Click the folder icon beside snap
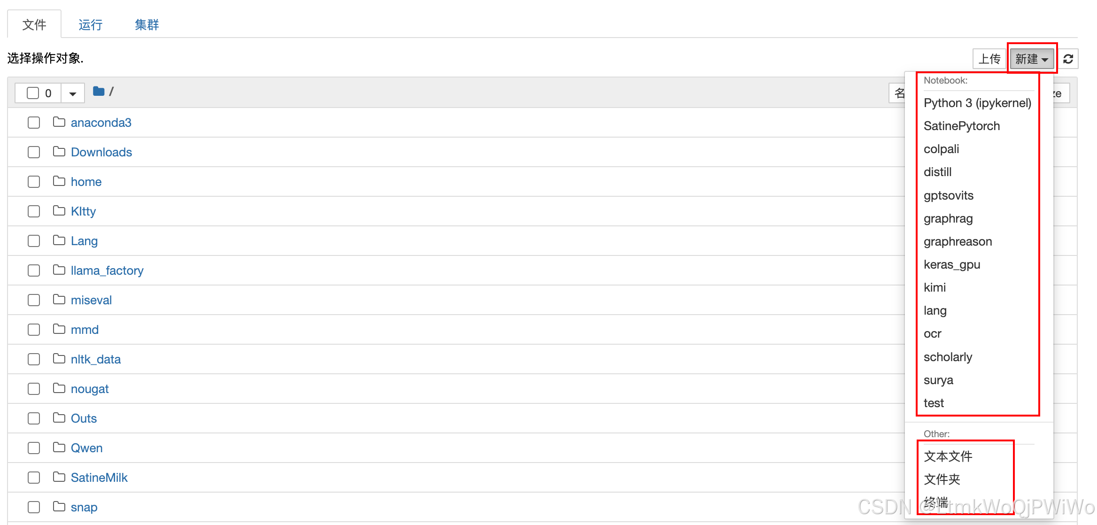The image size is (1097, 525). click(58, 507)
